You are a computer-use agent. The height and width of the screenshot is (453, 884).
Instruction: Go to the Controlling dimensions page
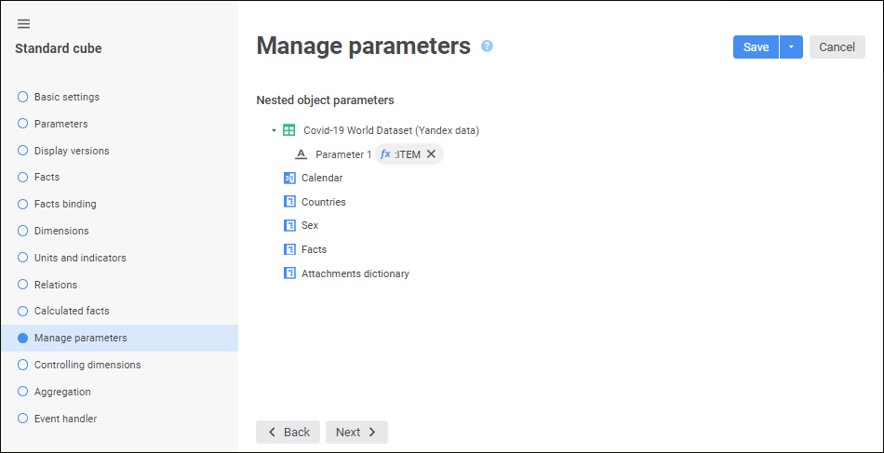(x=87, y=365)
